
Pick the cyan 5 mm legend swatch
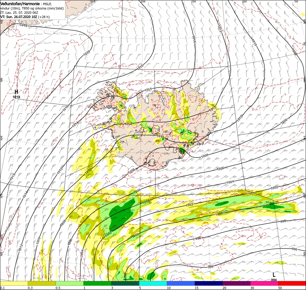click(153, 283)
